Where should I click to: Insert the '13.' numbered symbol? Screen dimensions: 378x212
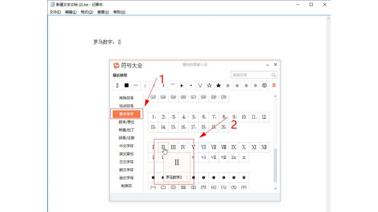coord(153,127)
